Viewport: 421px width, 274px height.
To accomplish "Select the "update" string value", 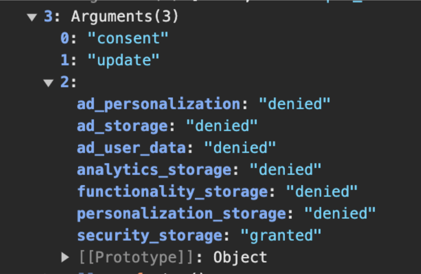I will click(123, 60).
